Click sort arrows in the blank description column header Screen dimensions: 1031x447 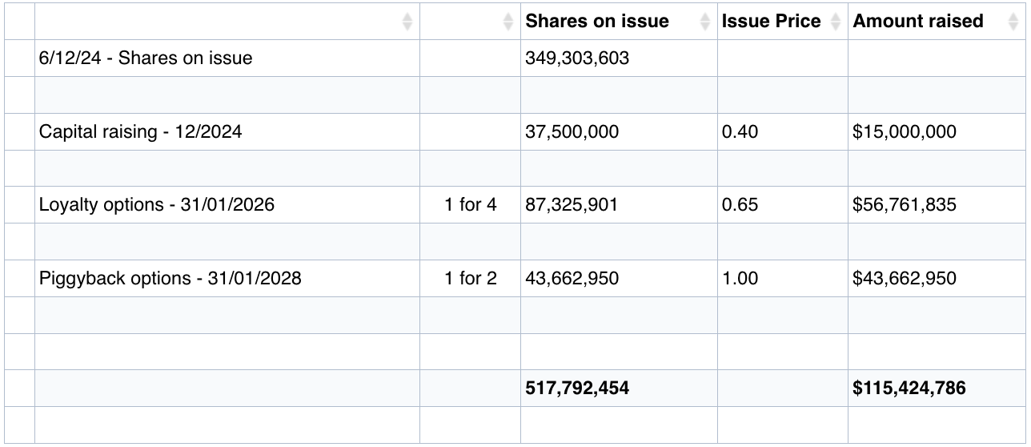(x=407, y=22)
